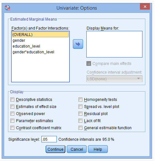Open Help for this dialog
This screenshot has height=161, width=155.
[x=98, y=149]
